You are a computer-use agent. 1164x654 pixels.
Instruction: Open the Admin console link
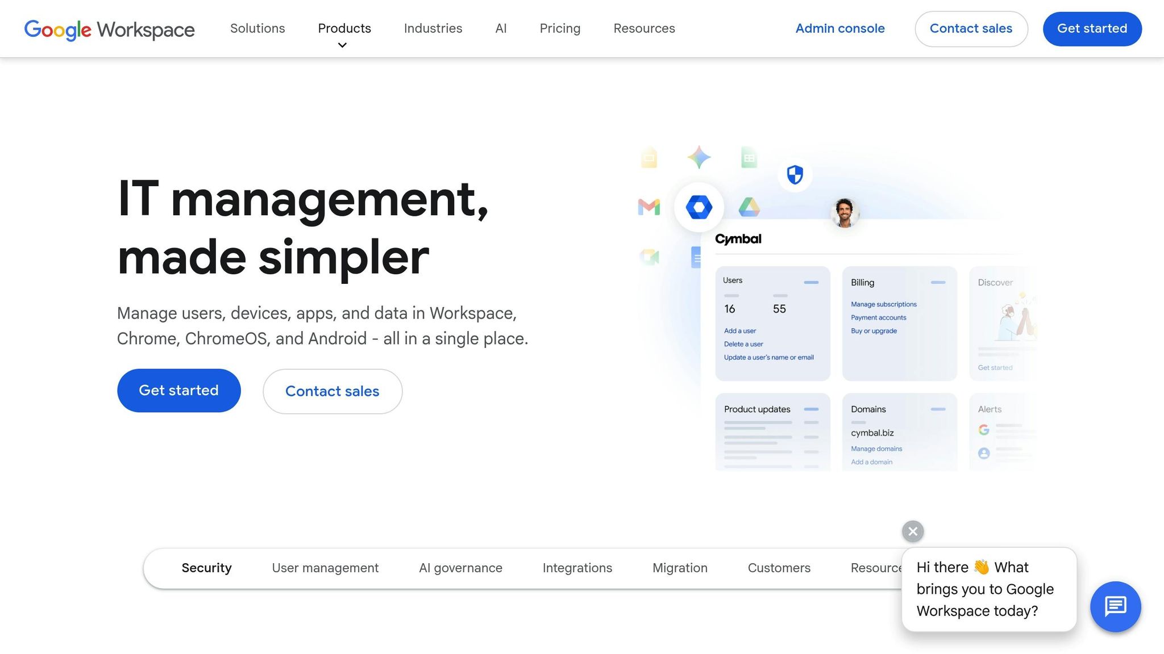840,28
